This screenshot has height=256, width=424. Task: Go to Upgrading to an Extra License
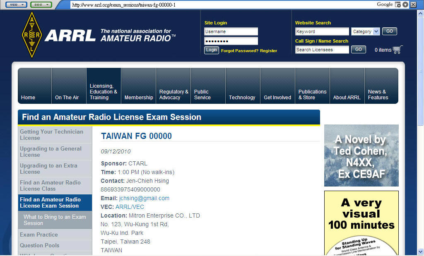[x=55, y=169]
